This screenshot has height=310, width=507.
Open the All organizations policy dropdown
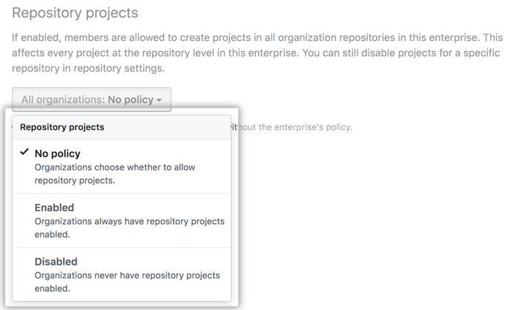[x=92, y=100]
